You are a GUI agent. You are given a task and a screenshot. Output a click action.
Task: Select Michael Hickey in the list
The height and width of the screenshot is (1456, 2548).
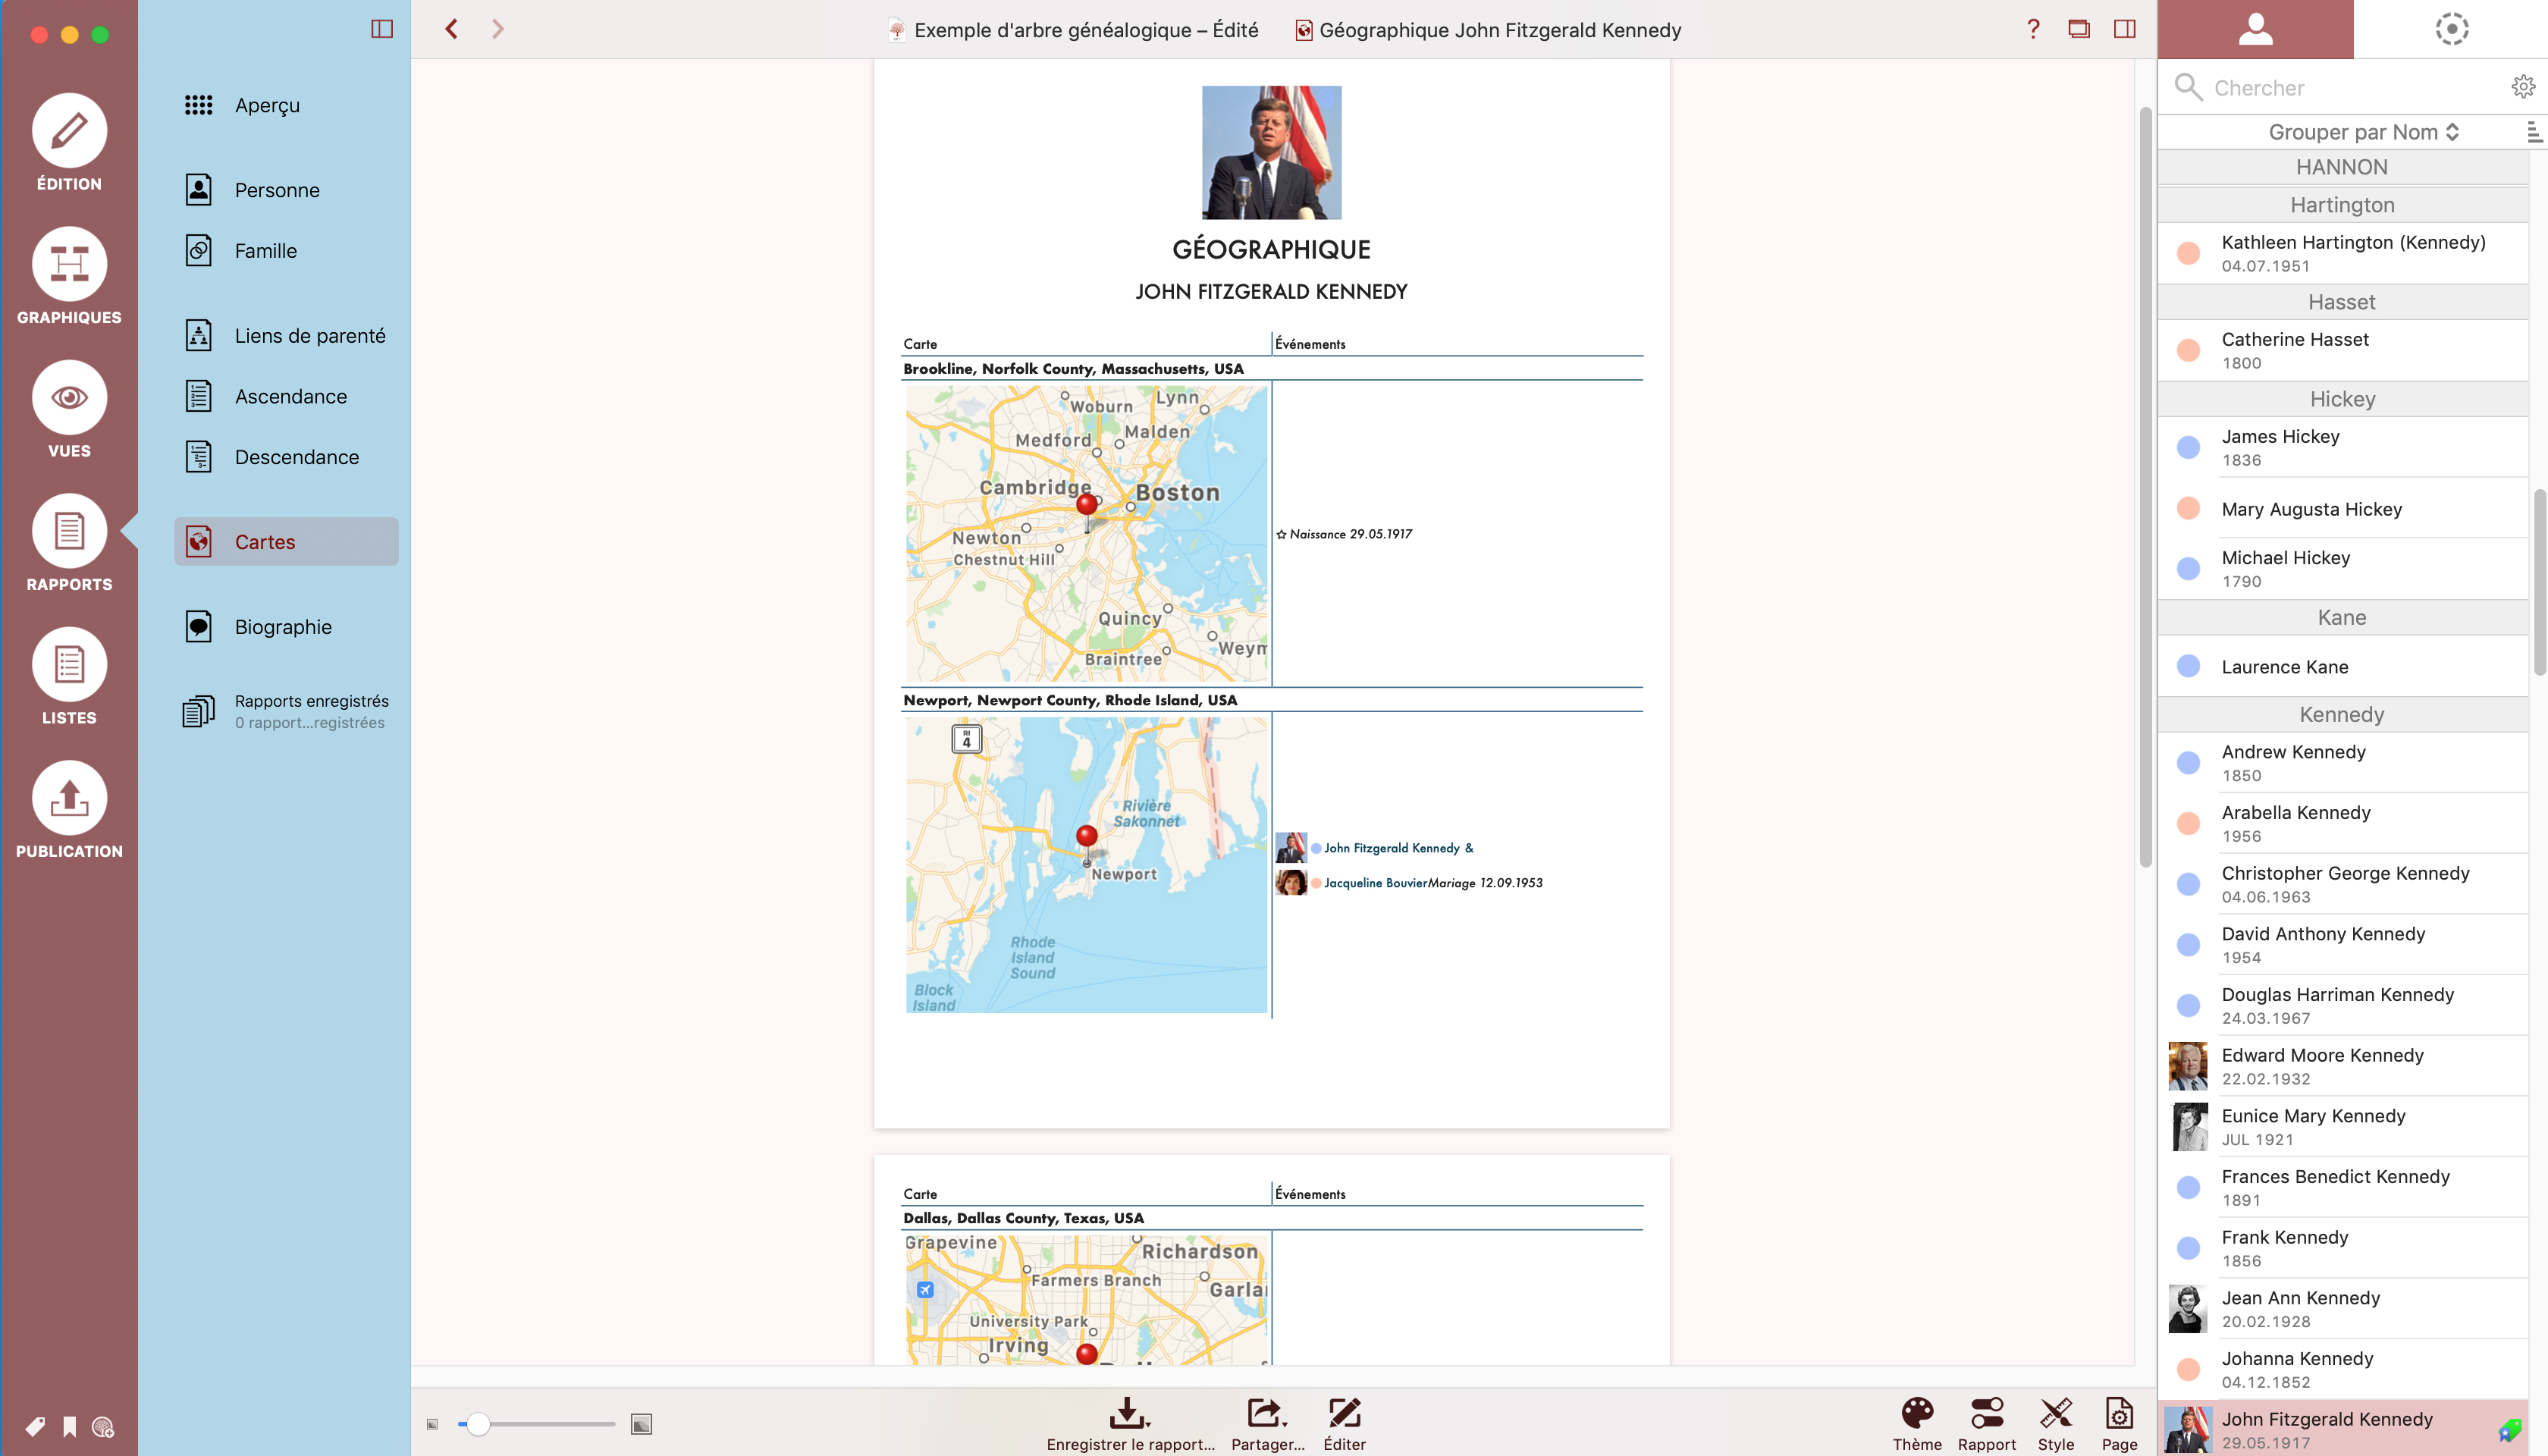click(2342, 569)
